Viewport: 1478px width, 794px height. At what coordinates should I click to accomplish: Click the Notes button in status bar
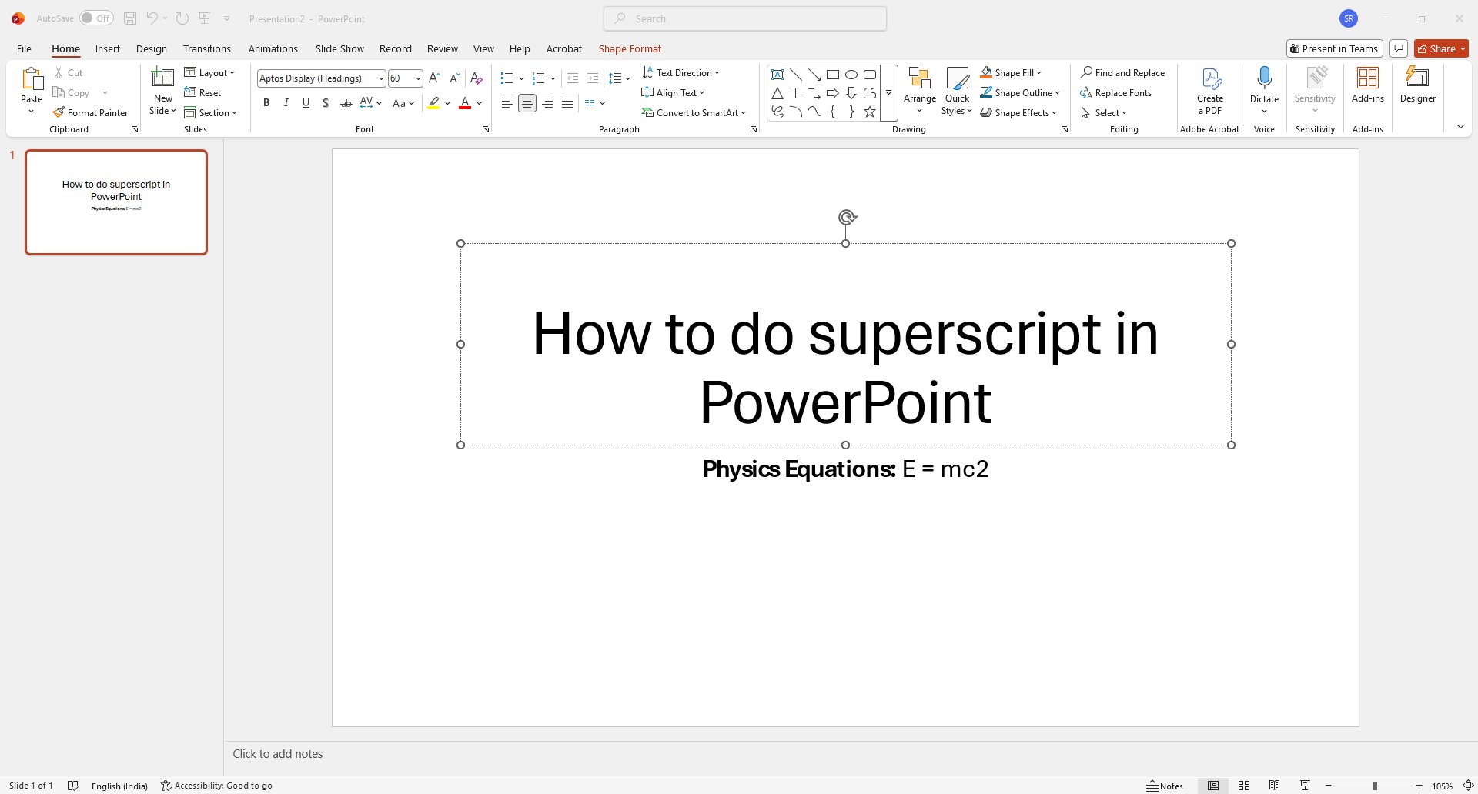tap(1165, 786)
